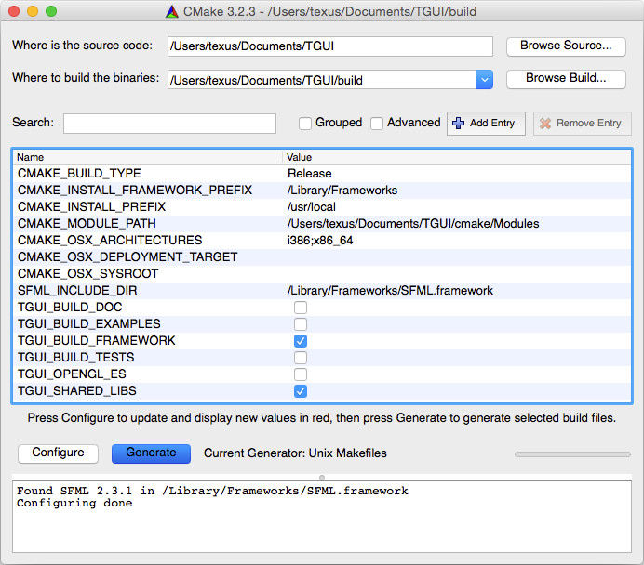This screenshot has width=644, height=565.
Task: Click the SFML.framework path value
Action: pos(390,291)
